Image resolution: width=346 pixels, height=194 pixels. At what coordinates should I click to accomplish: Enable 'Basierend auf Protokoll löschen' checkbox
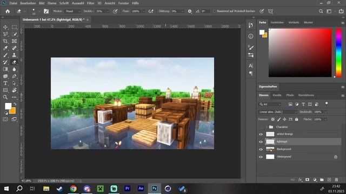click(214, 11)
